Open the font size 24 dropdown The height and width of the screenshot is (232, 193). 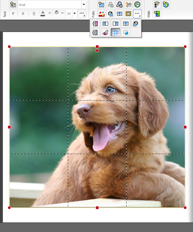(x=74, y=14)
